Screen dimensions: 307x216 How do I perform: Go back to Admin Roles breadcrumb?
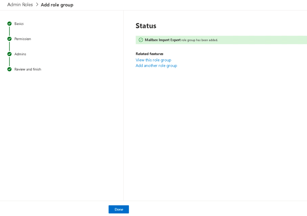pyautogui.click(x=20, y=5)
